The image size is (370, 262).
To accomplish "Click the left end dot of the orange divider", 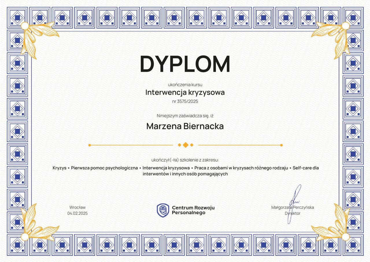I will click(90, 145).
